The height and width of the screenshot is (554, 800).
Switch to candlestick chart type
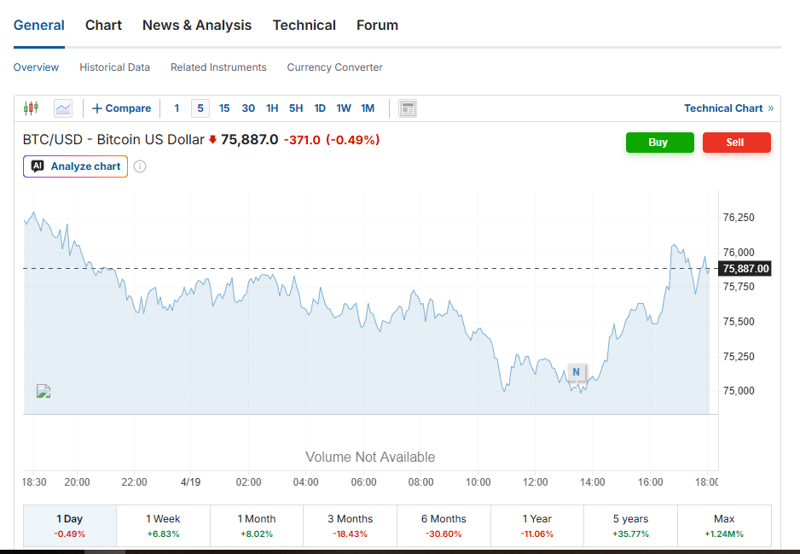31,108
